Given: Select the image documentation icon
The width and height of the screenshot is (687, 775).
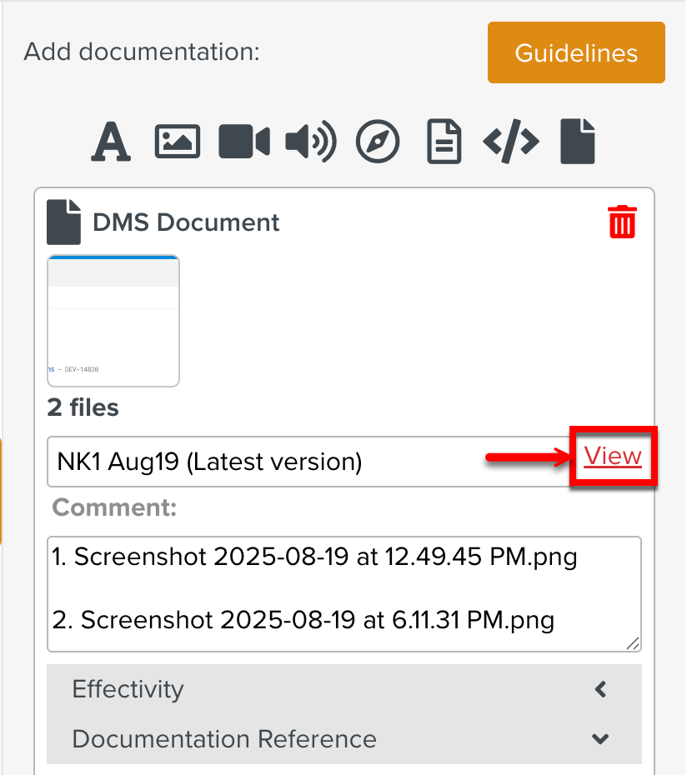Looking at the screenshot, I should pos(178,142).
